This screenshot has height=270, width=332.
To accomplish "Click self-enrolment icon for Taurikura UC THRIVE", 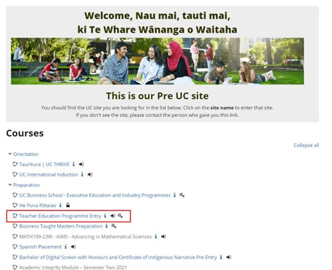I will 81,164.
